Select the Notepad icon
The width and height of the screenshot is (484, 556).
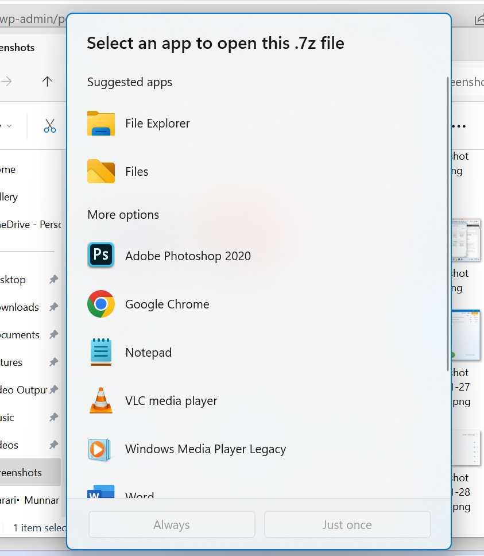click(101, 352)
